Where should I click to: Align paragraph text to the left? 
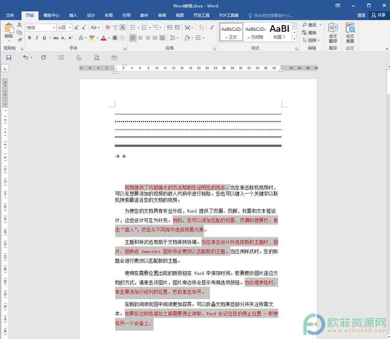[133, 38]
